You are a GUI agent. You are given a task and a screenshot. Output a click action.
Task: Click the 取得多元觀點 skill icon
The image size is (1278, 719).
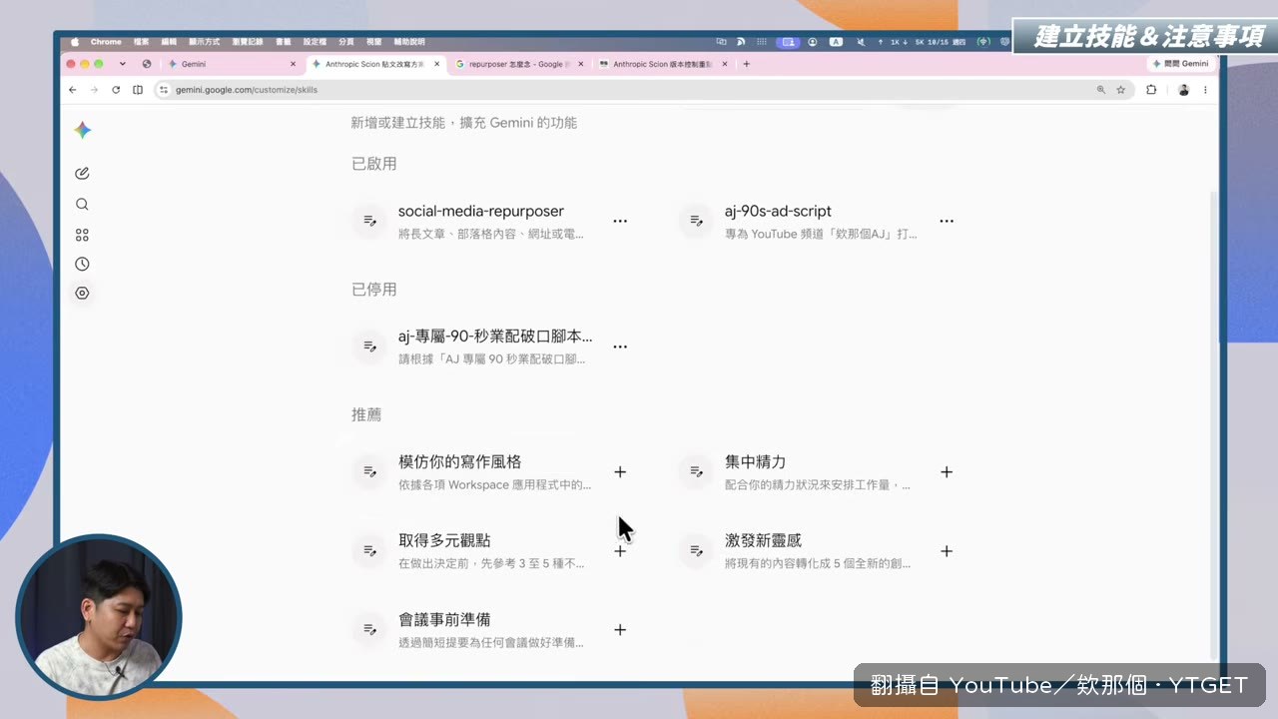pyautogui.click(x=369, y=550)
